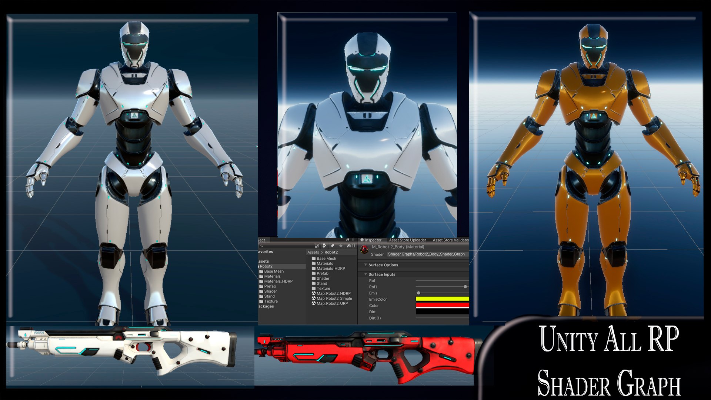Open Stand folder icon in asset list
The image size is (711, 400).
(314, 284)
